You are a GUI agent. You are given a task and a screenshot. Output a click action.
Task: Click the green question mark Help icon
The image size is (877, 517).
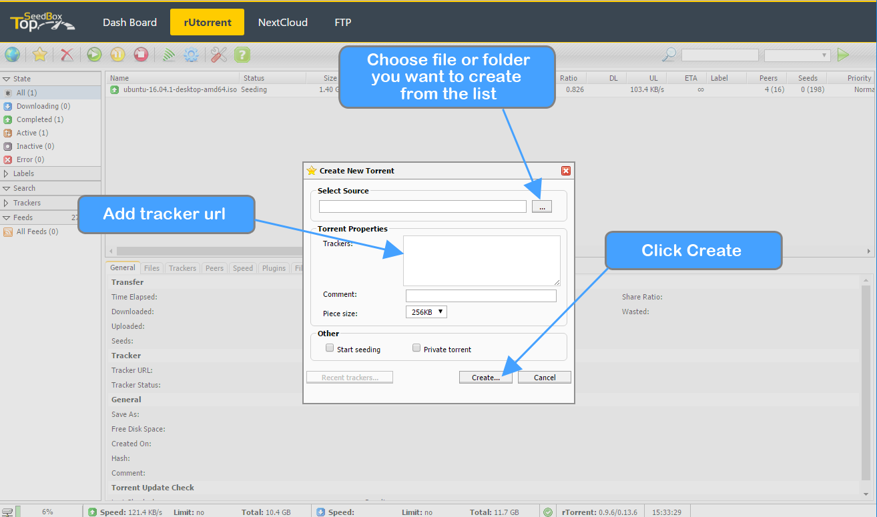(x=242, y=55)
